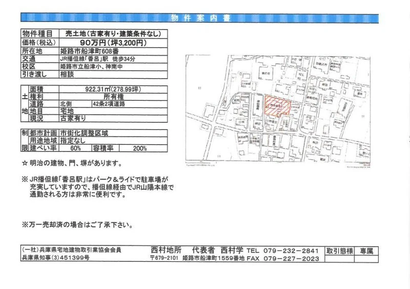Click the TEL number 079-232-2841
Screen dimensions: 410x289
pyautogui.click(x=291, y=251)
